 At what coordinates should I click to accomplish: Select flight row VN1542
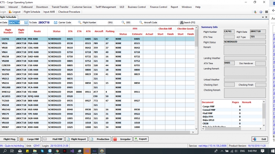[x=97, y=109]
